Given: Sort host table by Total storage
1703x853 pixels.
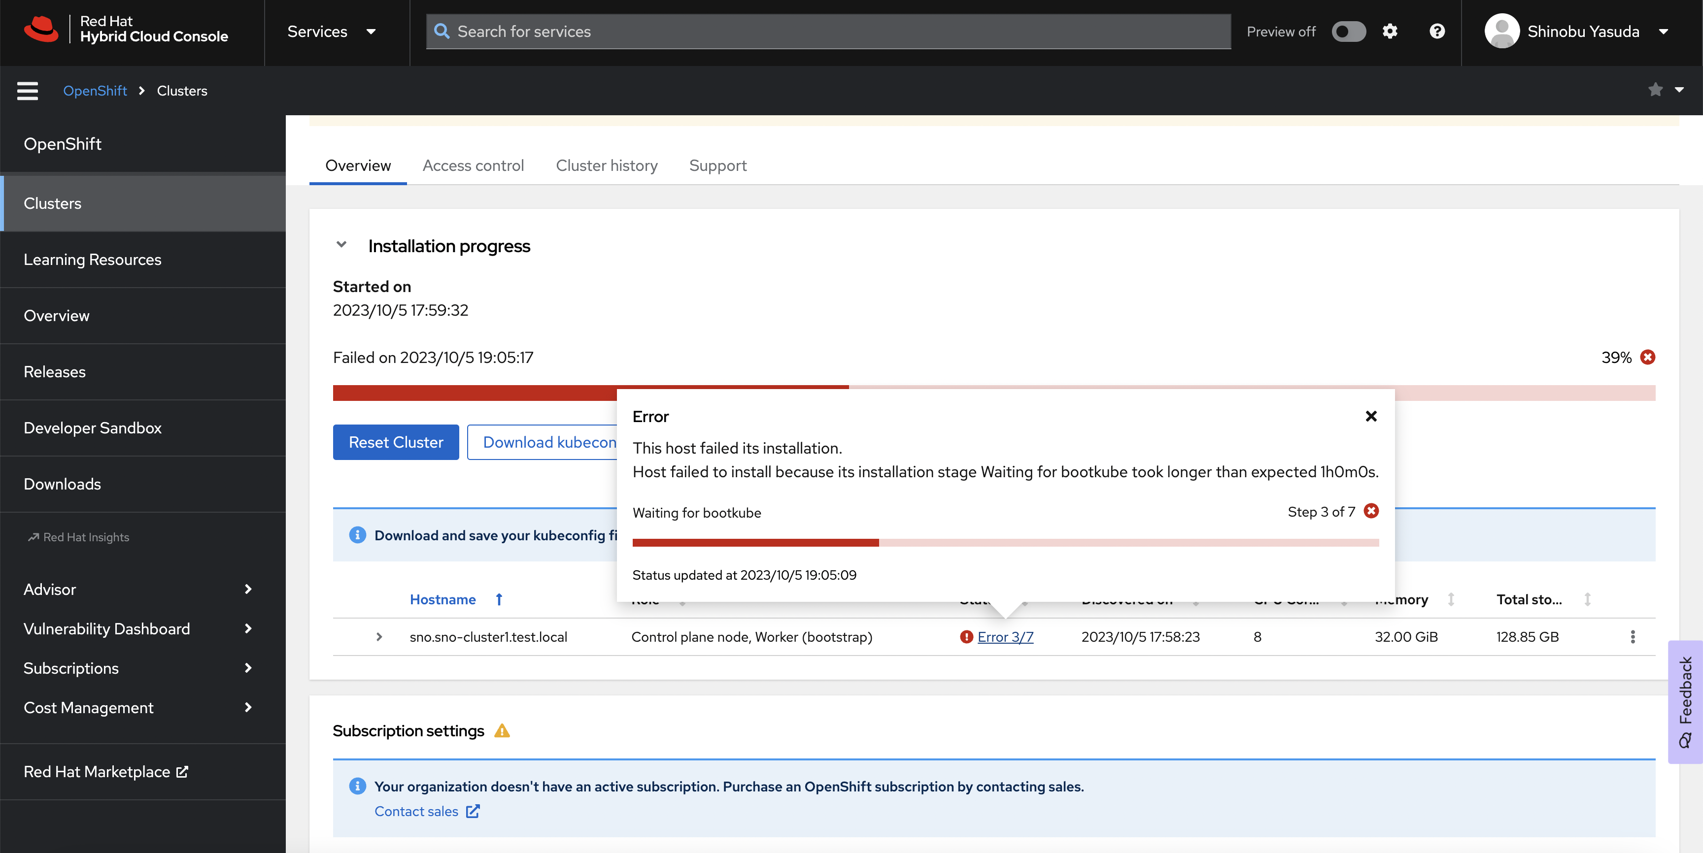Looking at the screenshot, I should coord(1529,599).
